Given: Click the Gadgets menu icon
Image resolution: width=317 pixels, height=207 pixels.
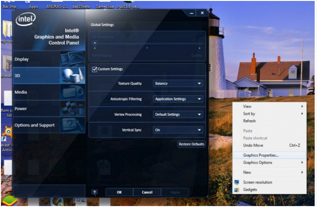Looking at the screenshot, I should [x=237, y=190].
